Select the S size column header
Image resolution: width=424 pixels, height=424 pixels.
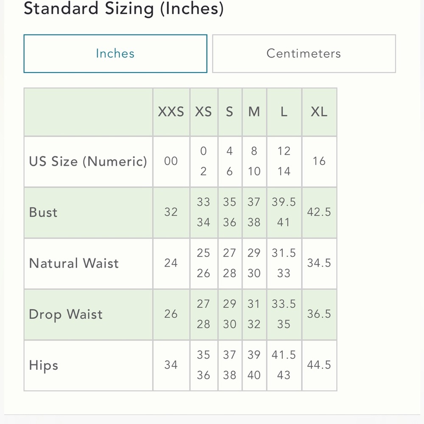click(229, 112)
